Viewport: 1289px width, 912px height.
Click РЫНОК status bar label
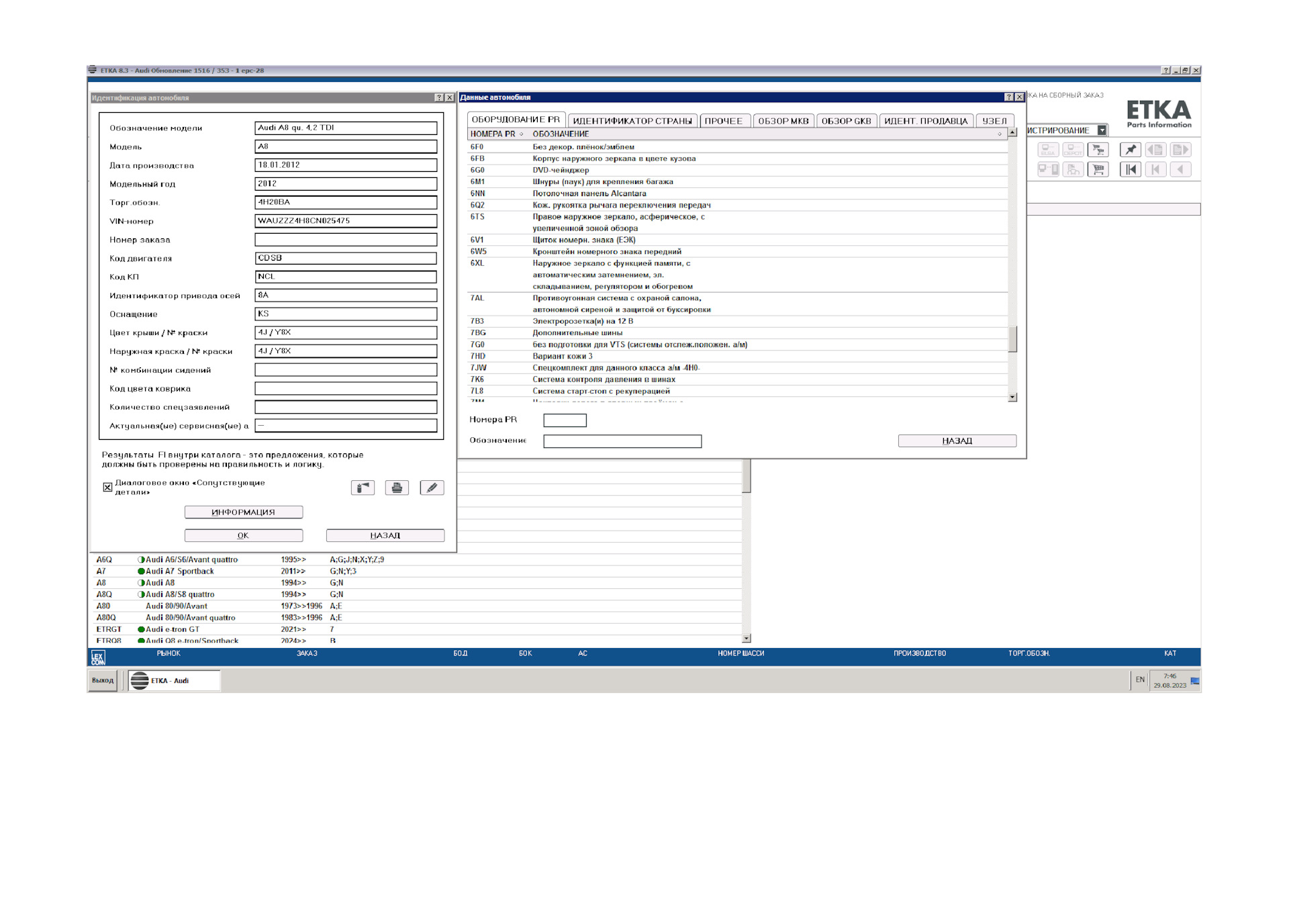tap(169, 653)
